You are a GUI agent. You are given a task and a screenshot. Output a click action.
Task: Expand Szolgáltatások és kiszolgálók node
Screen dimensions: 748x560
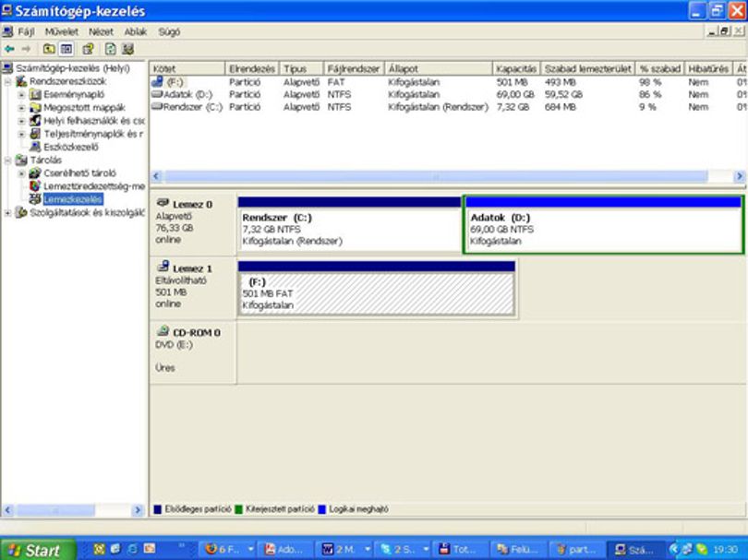coord(7,213)
